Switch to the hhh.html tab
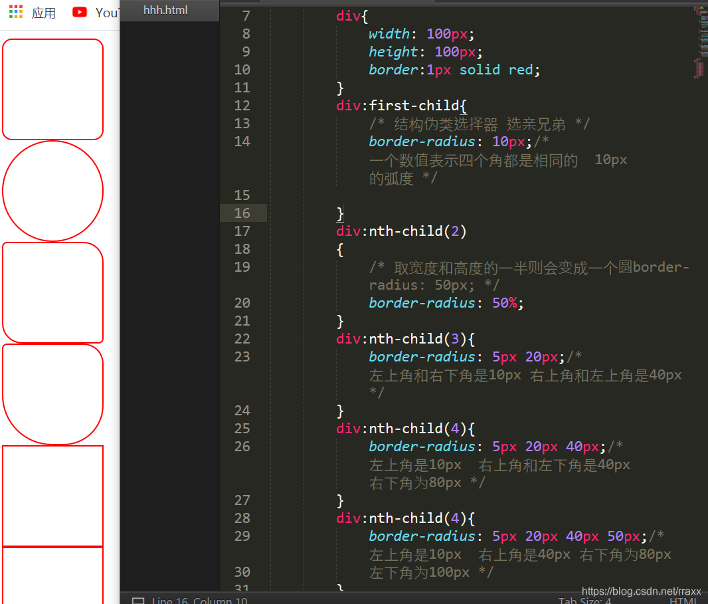Image resolution: width=708 pixels, height=604 pixels. [165, 10]
